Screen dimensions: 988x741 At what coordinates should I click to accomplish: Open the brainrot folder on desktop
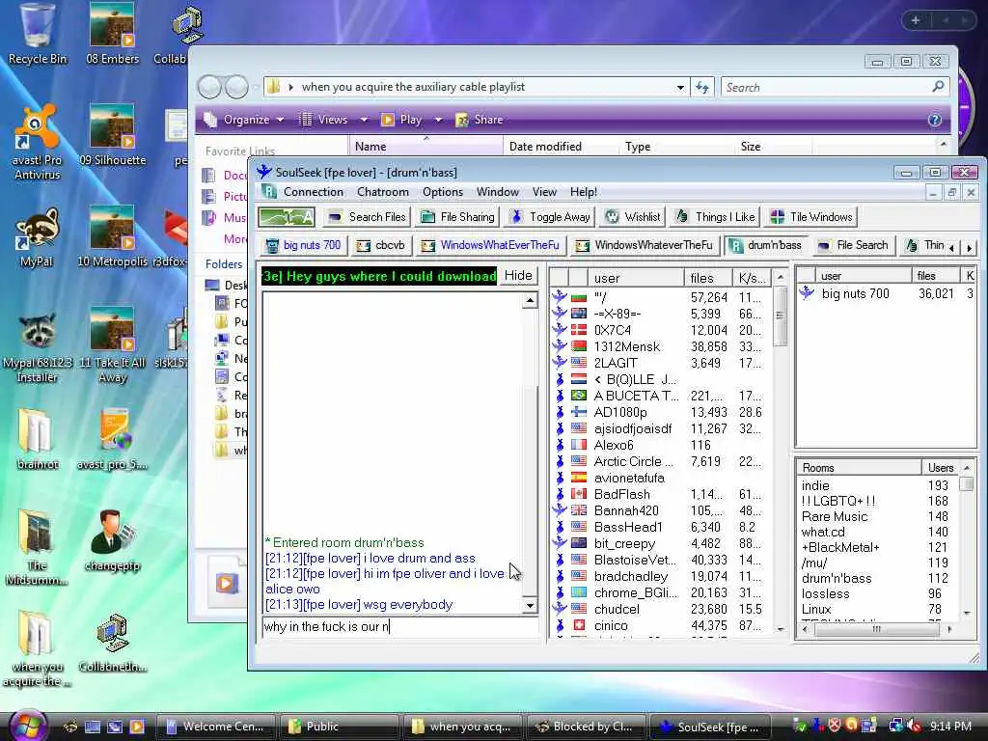tap(38, 439)
